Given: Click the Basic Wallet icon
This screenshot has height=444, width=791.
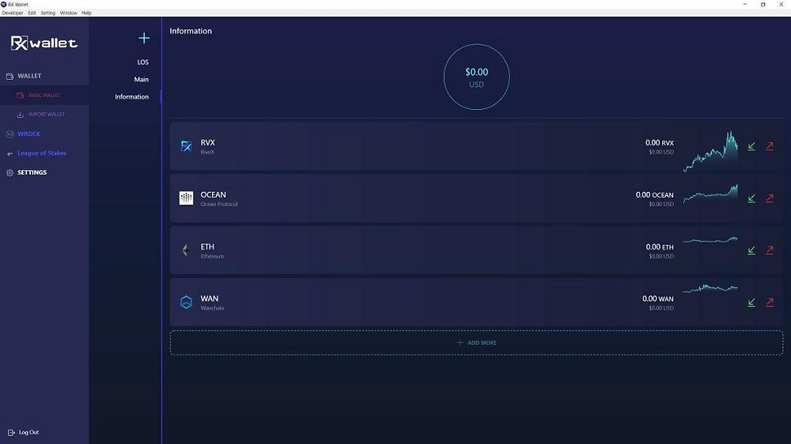Looking at the screenshot, I should tap(21, 96).
